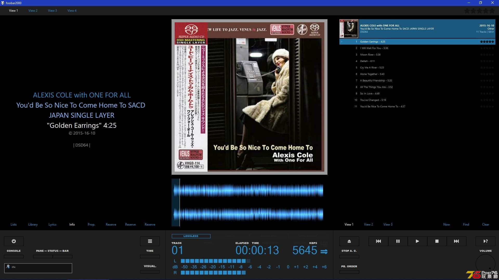Viewport: 499px width, 280px height.
Task: Stop playback
Action: click(437, 241)
